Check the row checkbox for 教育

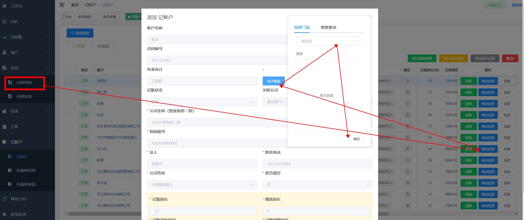(69, 160)
